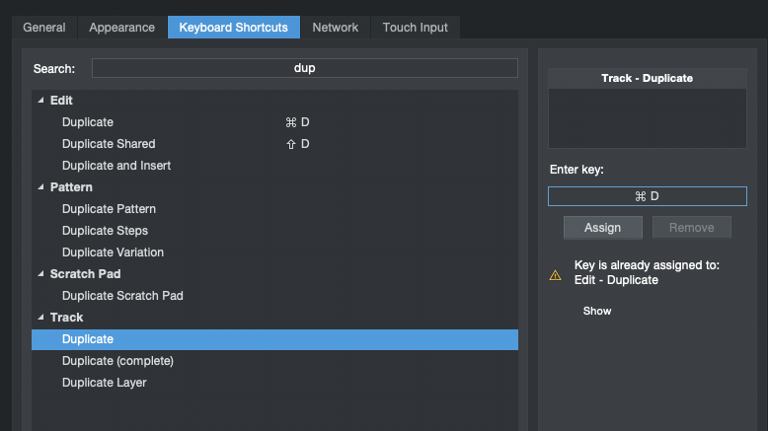The image size is (768, 431).
Task: Switch to the General tab
Action: click(x=44, y=28)
